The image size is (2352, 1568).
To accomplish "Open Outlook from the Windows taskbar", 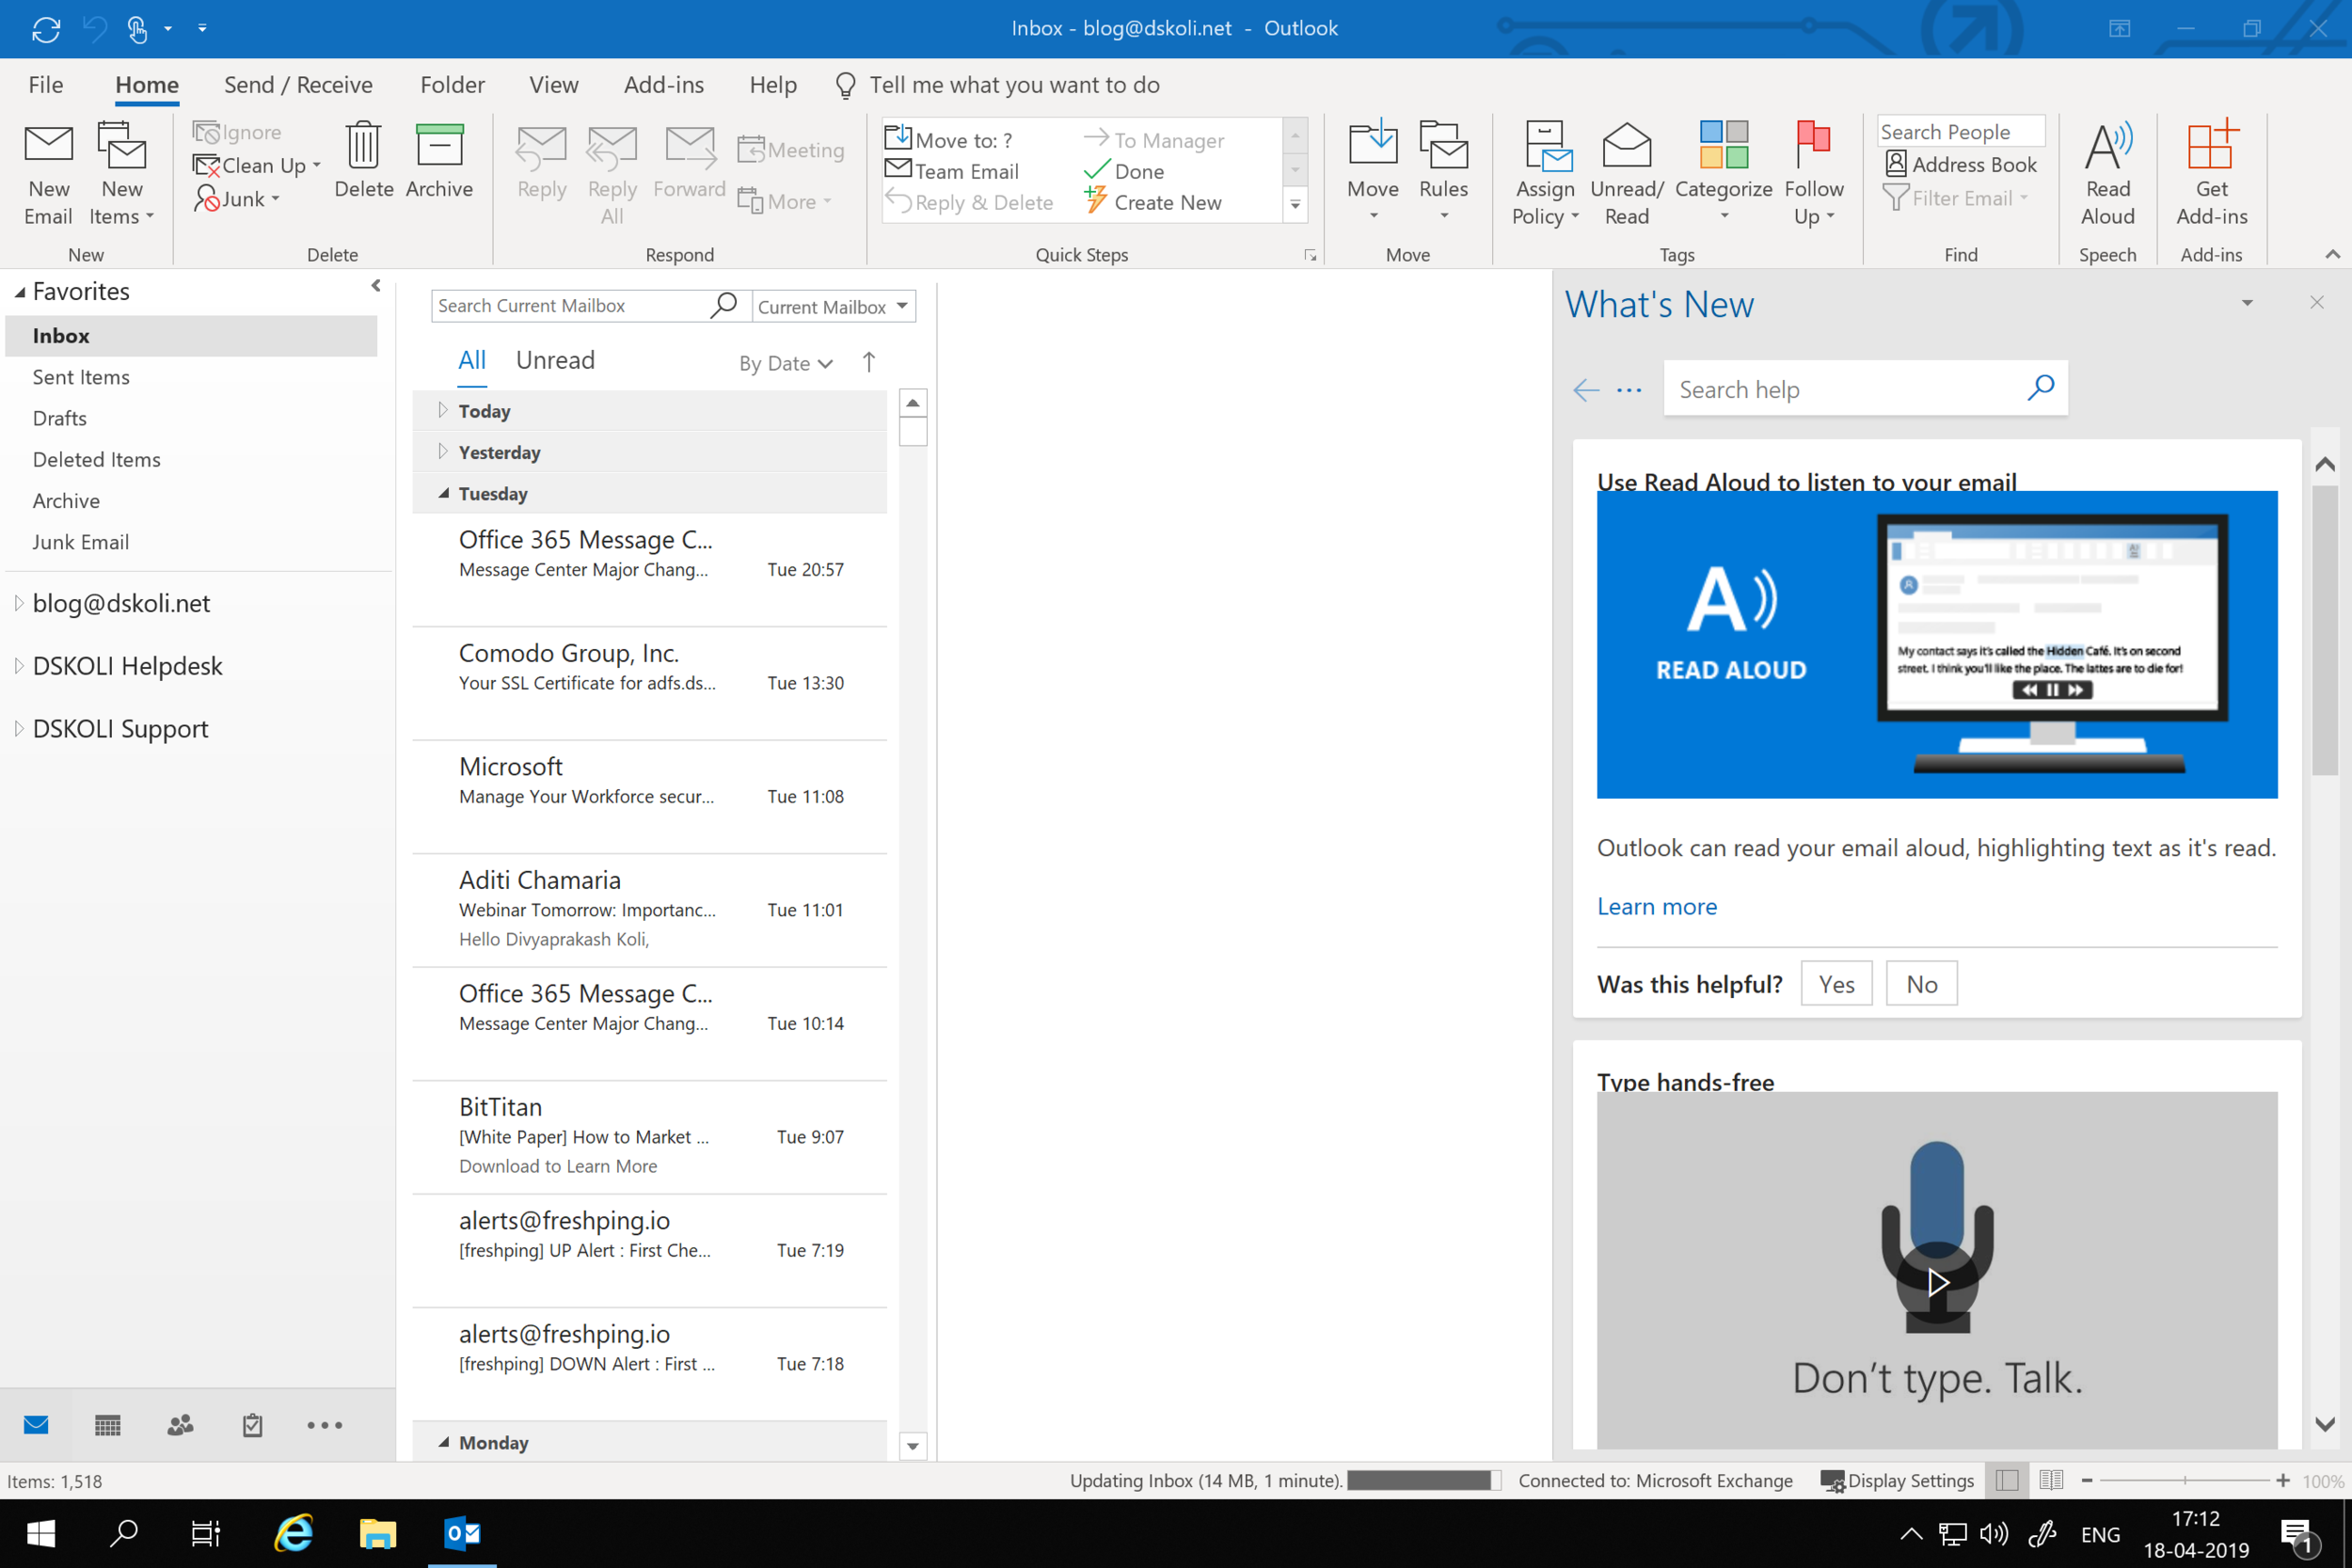I will pyautogui.click(x=462, y=1533).
